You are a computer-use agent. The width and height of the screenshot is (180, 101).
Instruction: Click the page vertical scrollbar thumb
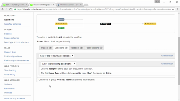click(x=179, y=61)
